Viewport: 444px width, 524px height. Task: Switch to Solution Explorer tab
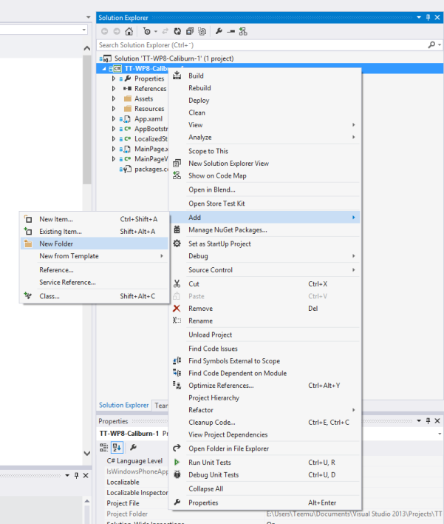(124, 405)
